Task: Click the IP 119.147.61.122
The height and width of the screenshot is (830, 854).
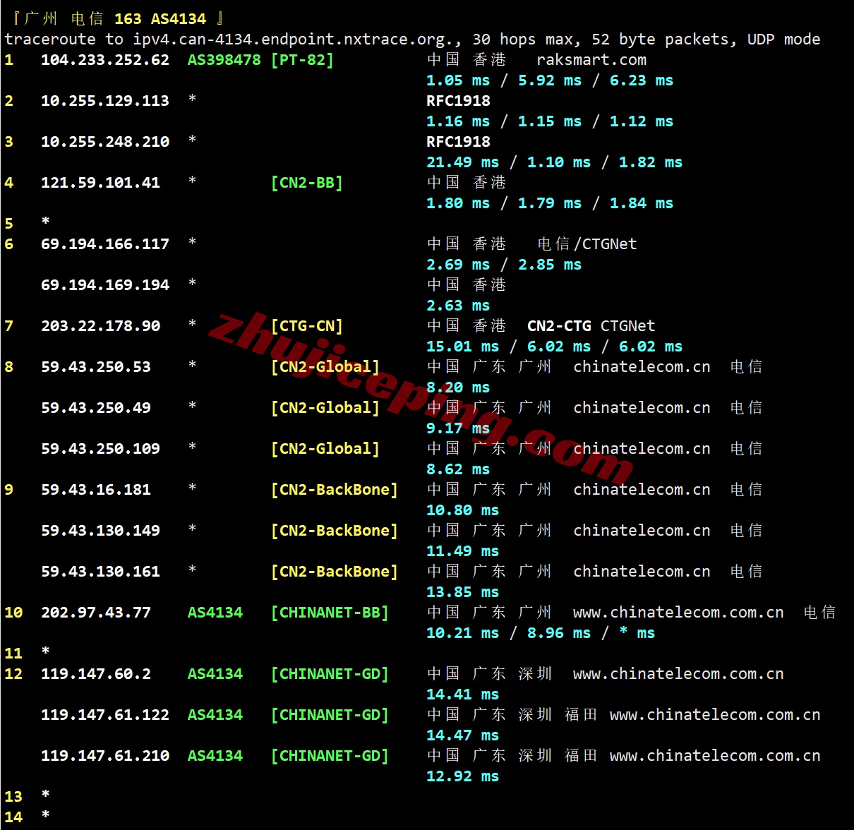Action: click(105, 715)
